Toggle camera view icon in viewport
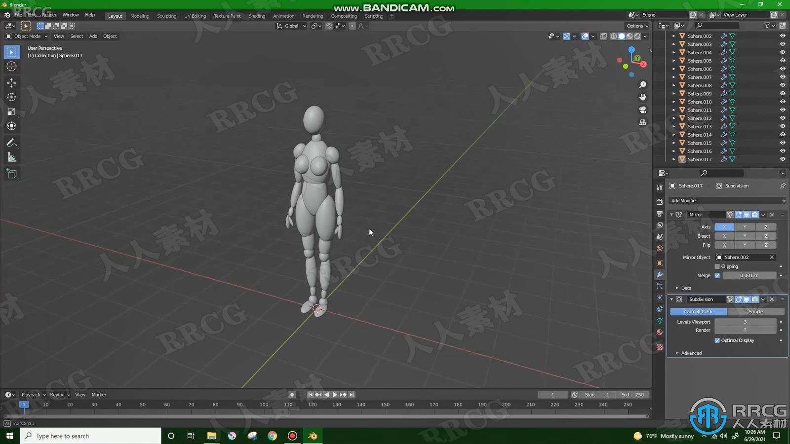 pyautogui.click(x=642, y=110)
